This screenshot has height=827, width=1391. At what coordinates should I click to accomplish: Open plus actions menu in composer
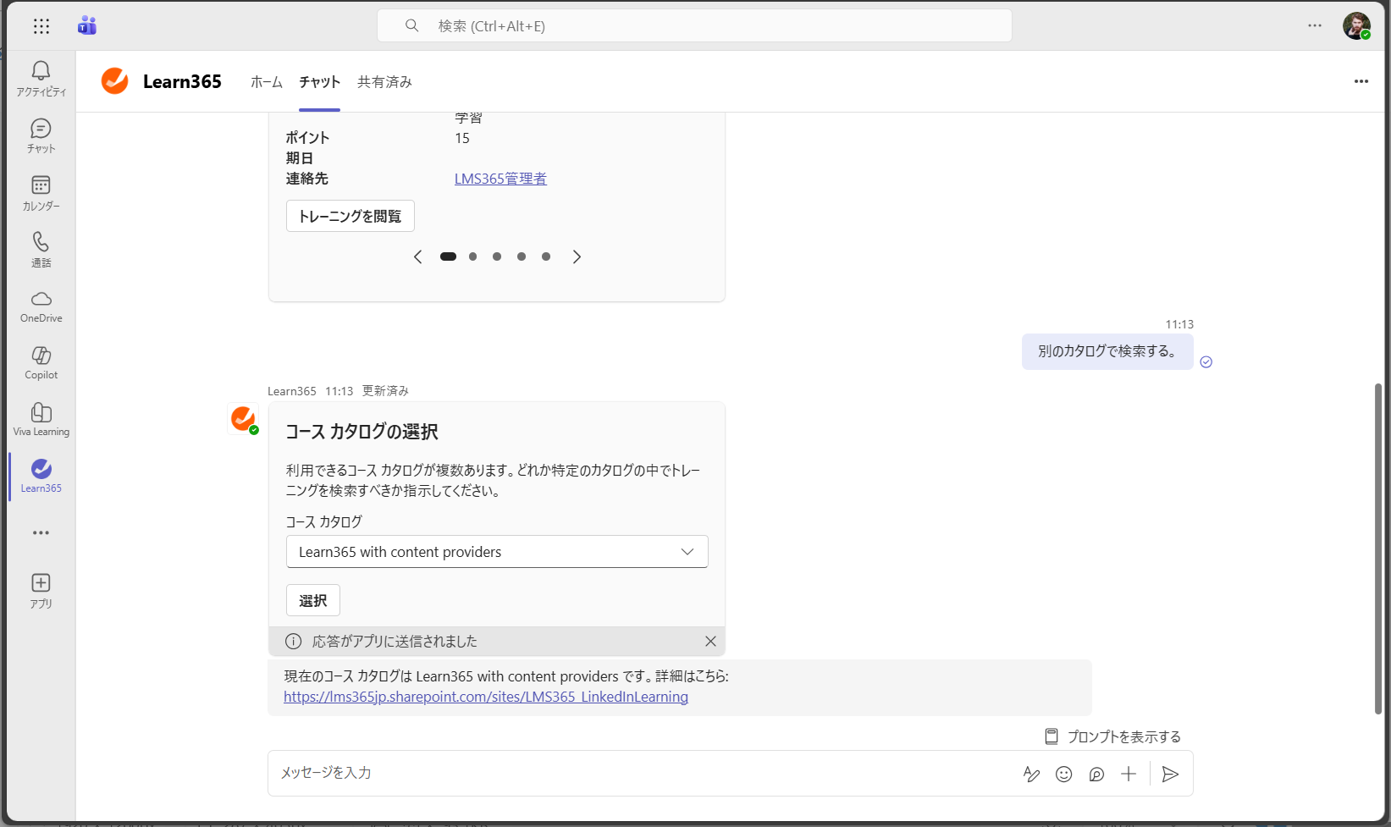(x=1129, y=774)
